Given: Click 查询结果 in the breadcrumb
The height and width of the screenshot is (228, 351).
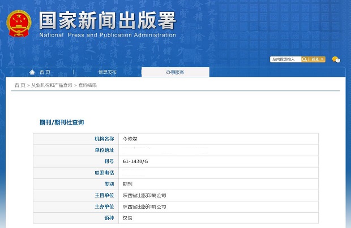Looking at the screenshot, I should [87, 85].
